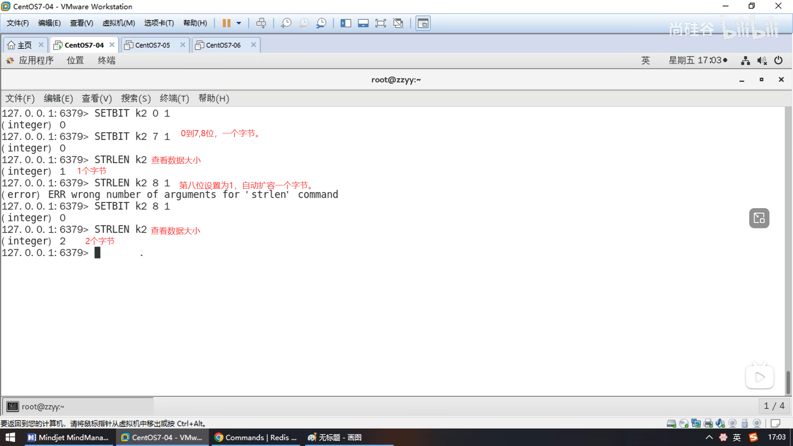793x446 pixels.
Task: Pause the running virtual machine
Action: point(226,23)
